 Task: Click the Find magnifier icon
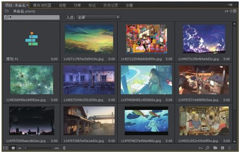point(207,148)
